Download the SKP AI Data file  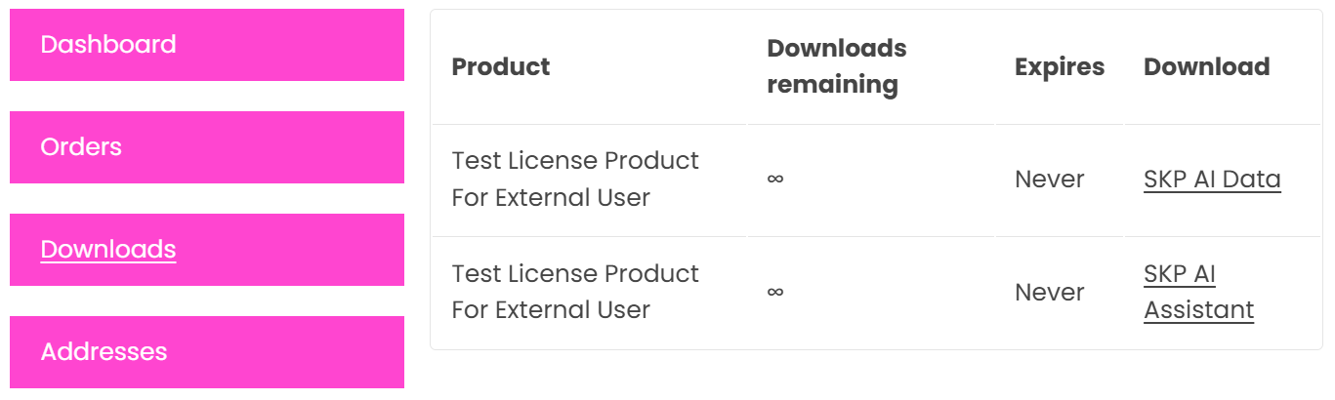click(1212, 180)
